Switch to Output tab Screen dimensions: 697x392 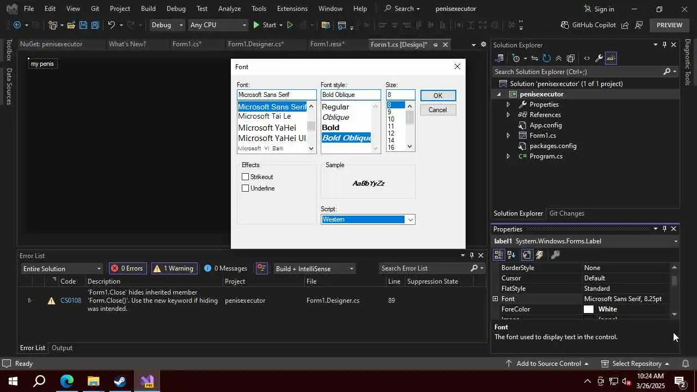click(x=62, y=348)
